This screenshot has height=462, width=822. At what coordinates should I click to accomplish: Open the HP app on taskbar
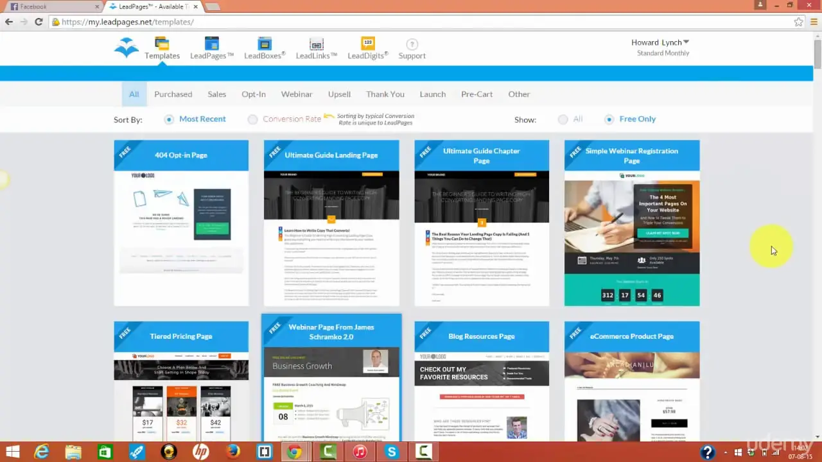point(200,452)
